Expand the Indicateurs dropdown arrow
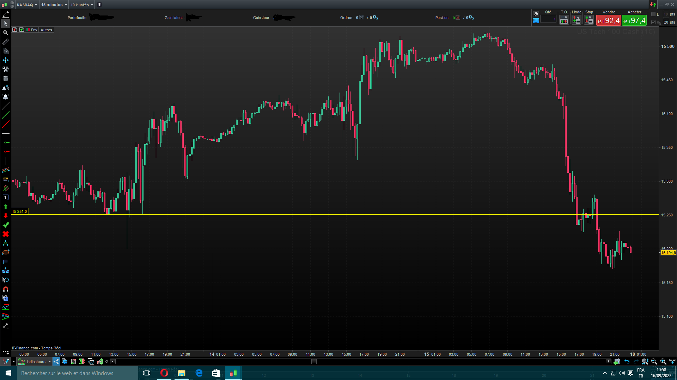The width and height of the screenshot is (677, 380). (50, 361)
